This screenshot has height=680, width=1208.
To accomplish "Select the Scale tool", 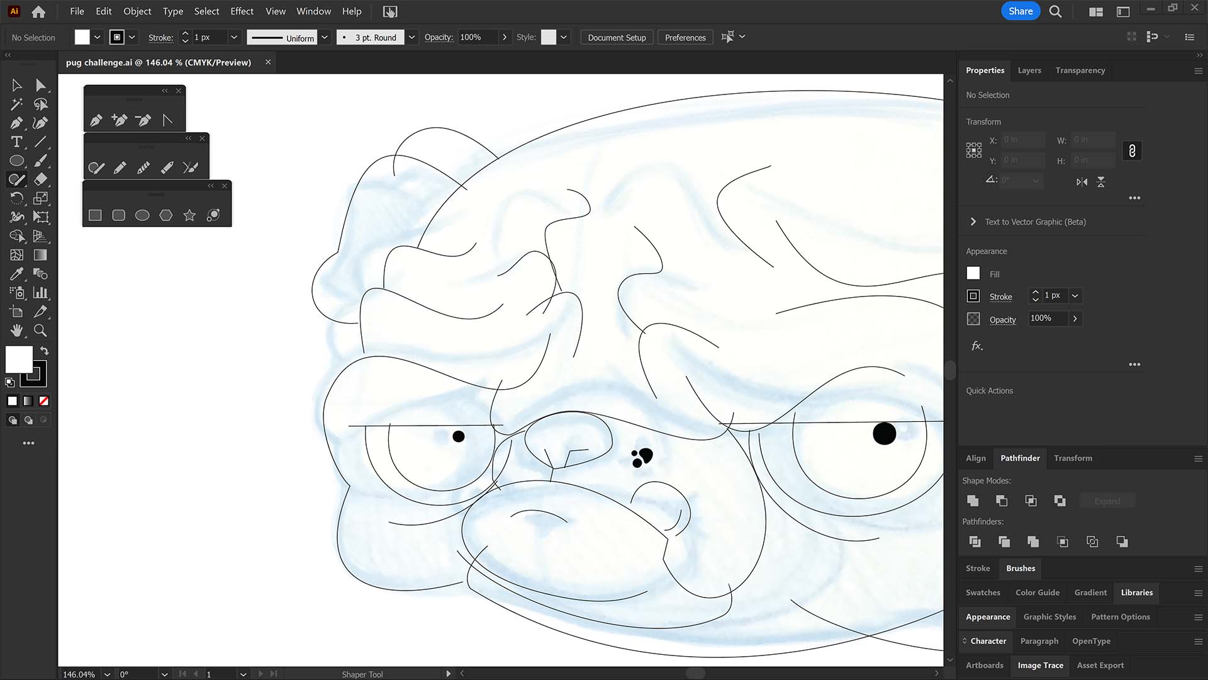I will tap(41, 198).
